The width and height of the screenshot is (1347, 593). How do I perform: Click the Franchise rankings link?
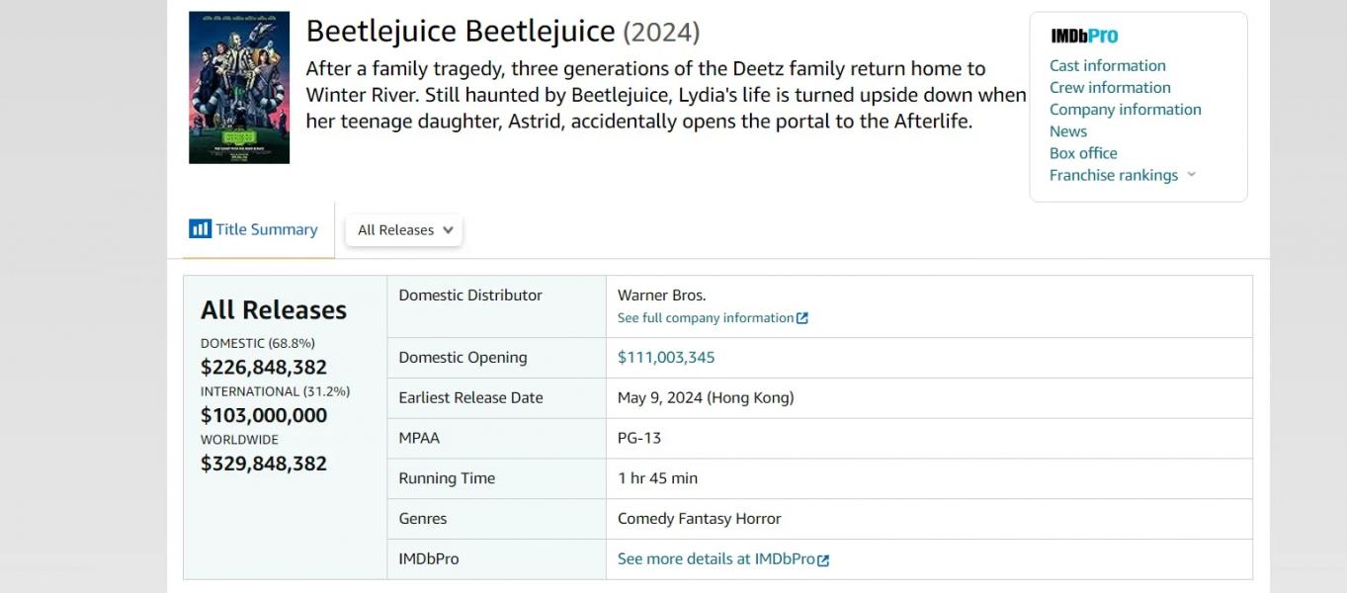pos(1114,175)
